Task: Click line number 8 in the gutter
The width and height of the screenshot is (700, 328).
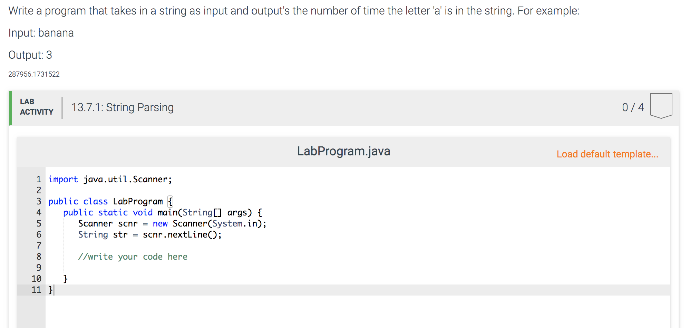Action: [38, 257]
